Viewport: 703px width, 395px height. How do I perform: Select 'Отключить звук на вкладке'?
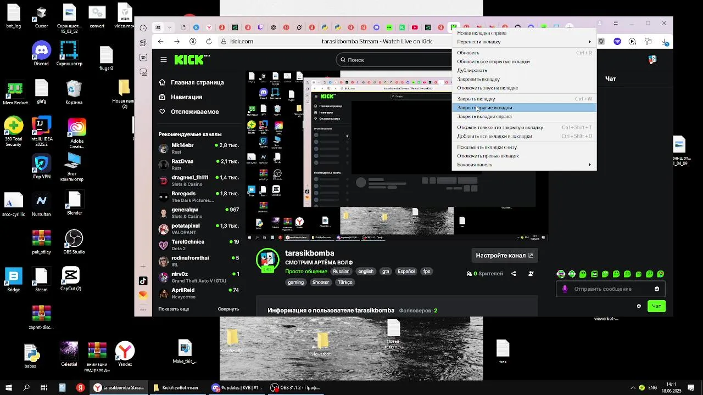[524, 88]
